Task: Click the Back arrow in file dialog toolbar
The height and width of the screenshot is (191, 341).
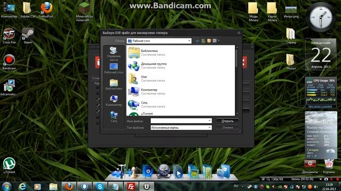Action: click(x=198, y=41)
